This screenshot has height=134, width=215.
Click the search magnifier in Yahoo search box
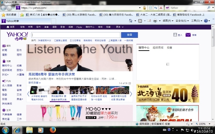(209, 8)
